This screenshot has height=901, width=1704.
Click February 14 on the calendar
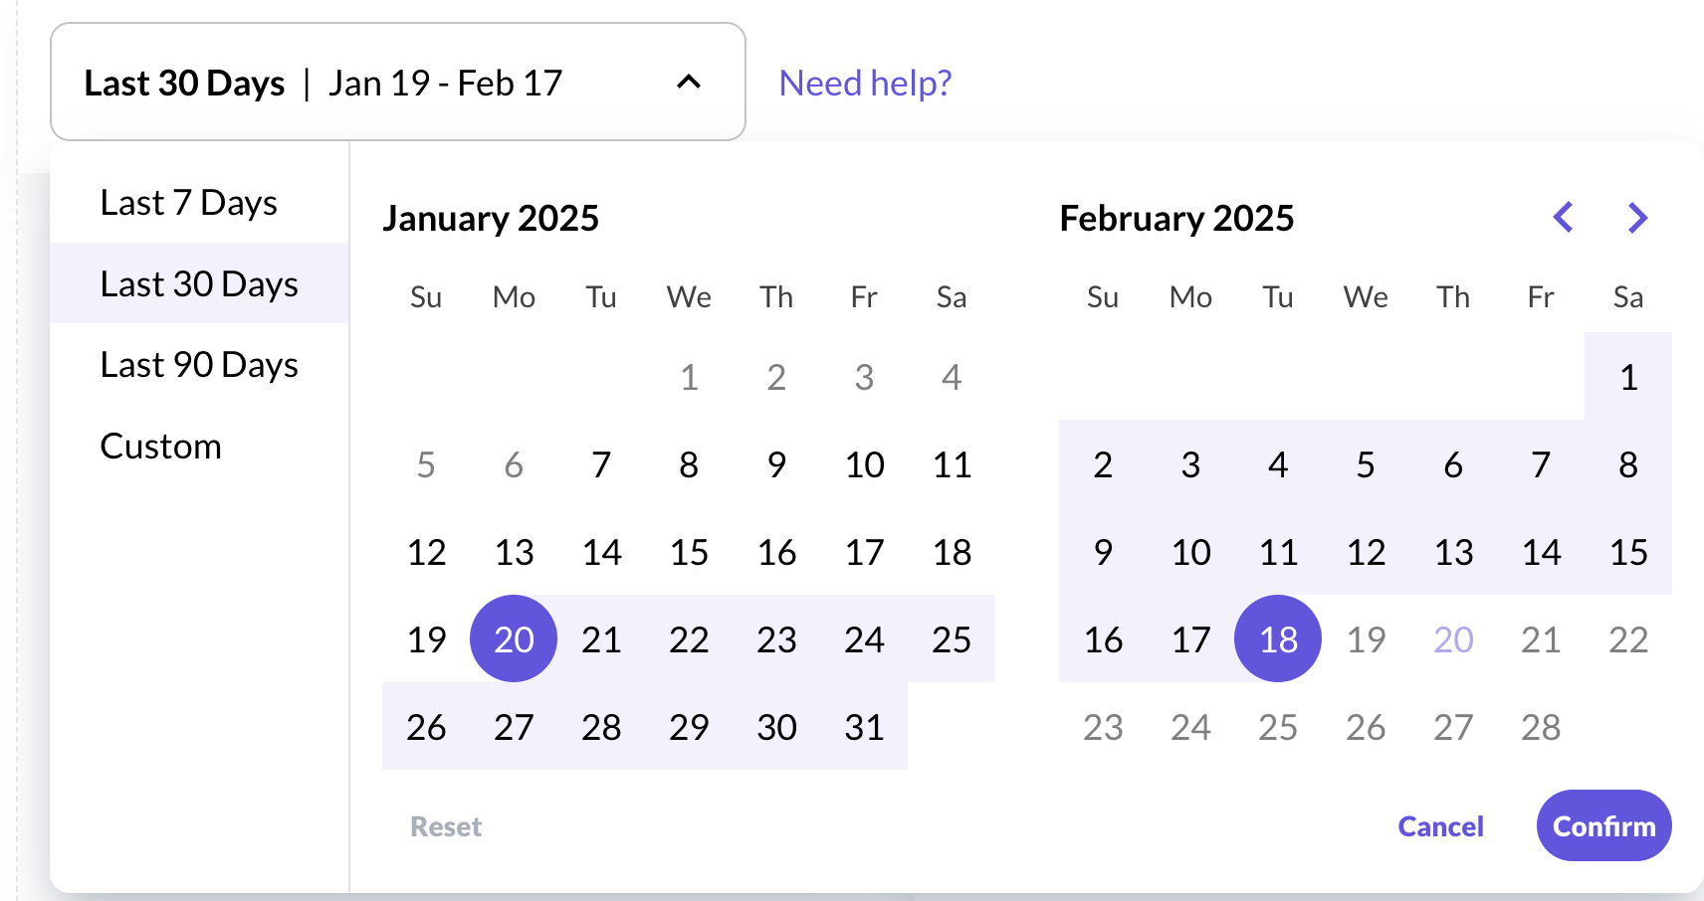tap(1541, 552)
